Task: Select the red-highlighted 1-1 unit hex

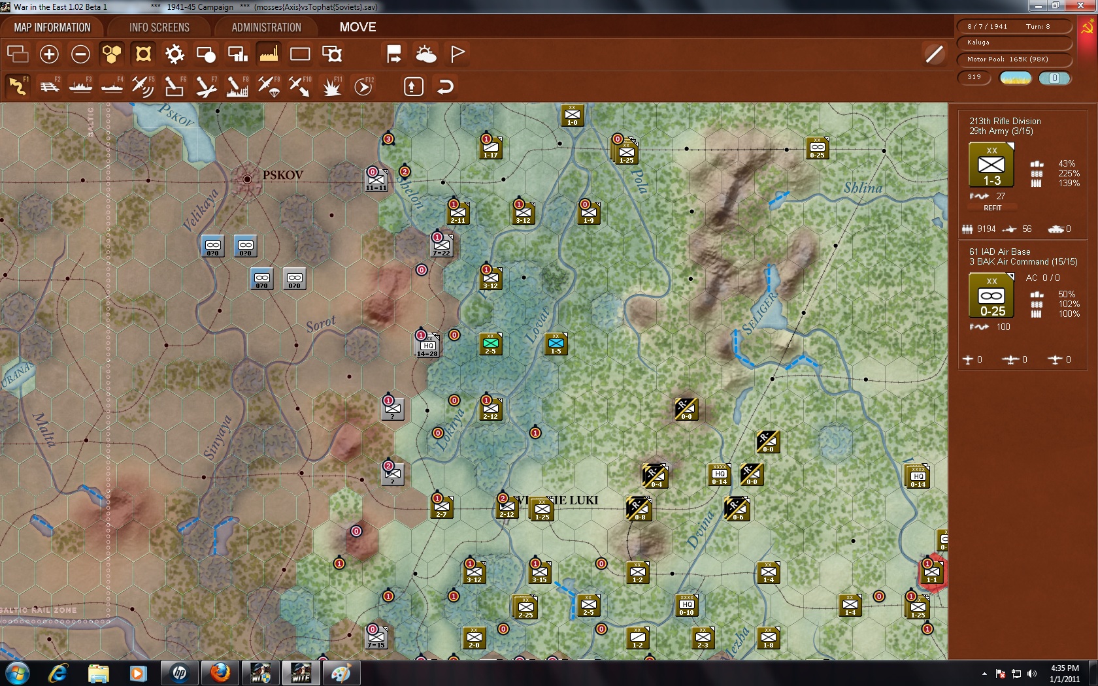Action: pyautogui.click(x=932, y=572)
